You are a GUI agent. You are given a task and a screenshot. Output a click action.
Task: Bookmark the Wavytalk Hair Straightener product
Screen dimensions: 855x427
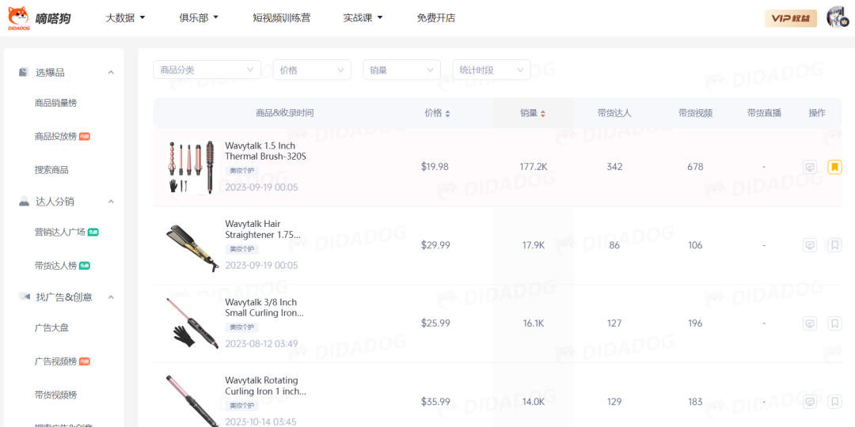[834, 245]
